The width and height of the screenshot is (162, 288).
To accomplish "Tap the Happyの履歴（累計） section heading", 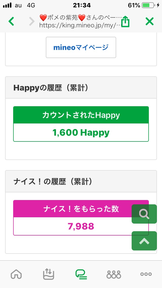I will (51, 88).
